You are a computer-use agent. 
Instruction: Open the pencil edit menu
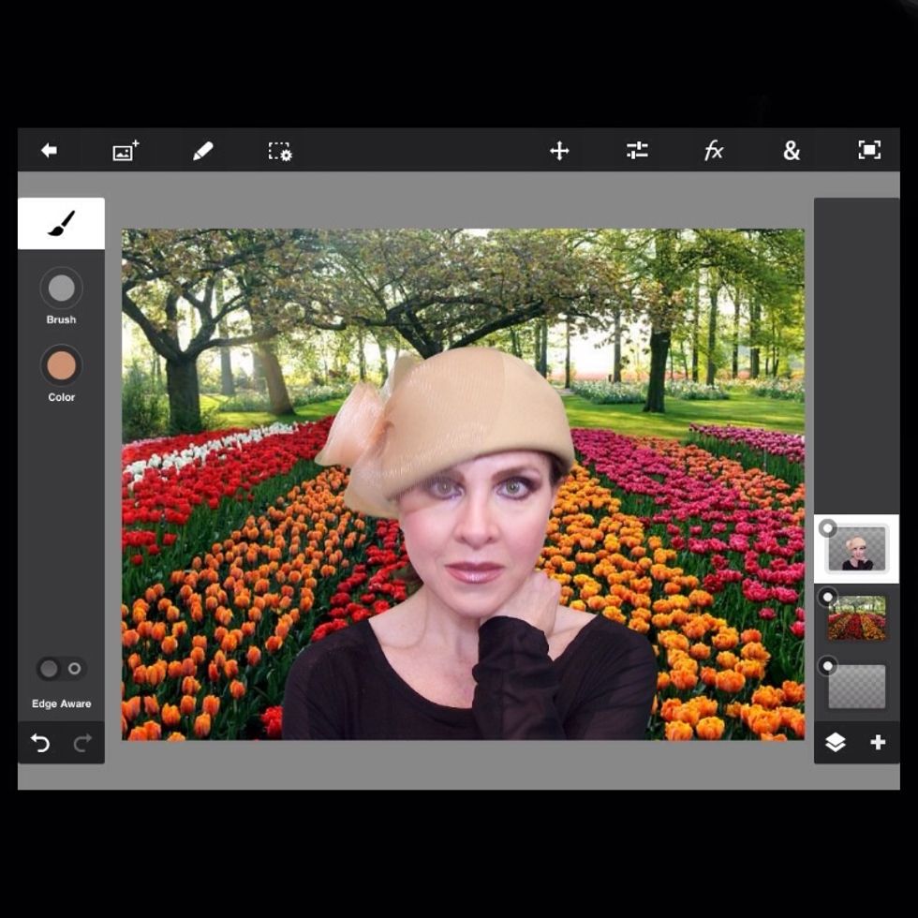click(202, 151)
